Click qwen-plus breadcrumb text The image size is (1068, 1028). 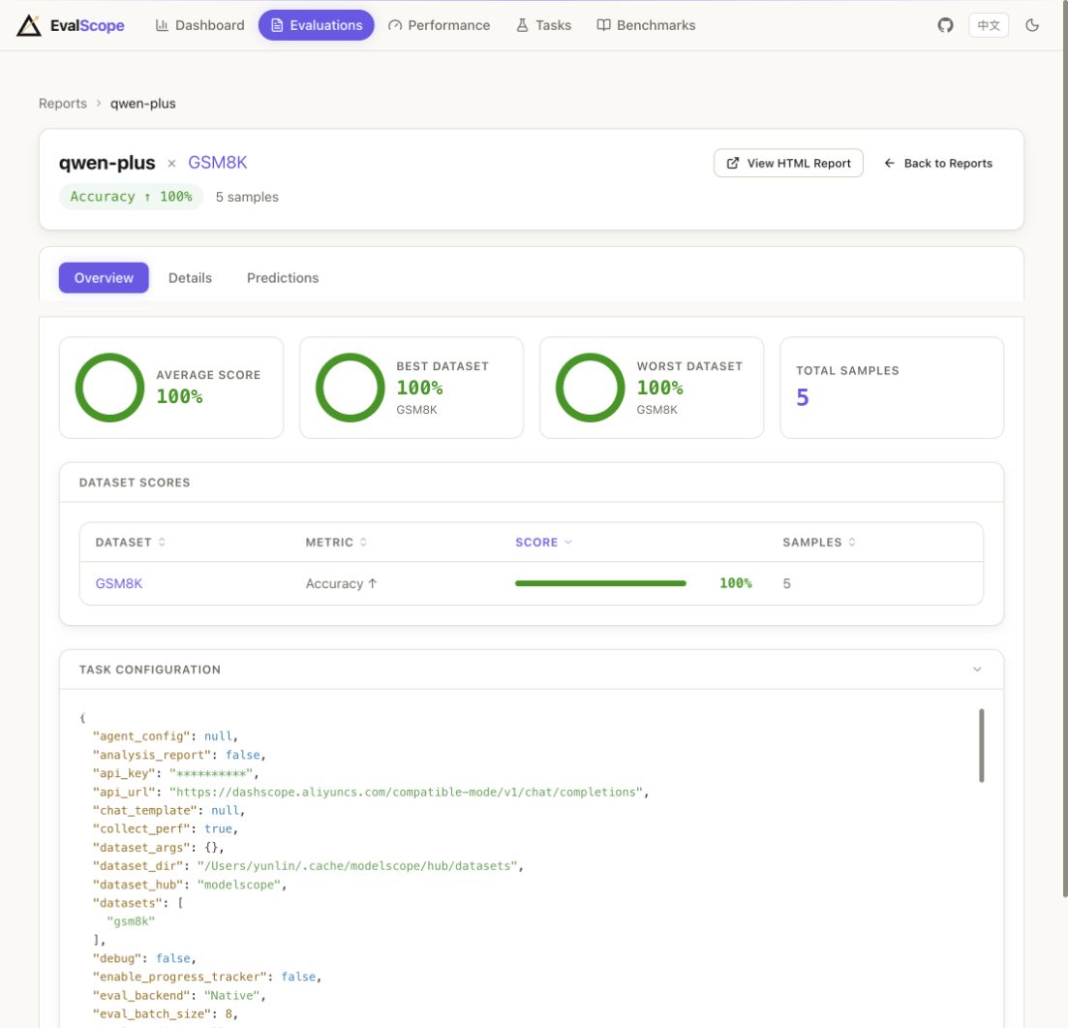(x=143, y=104)
